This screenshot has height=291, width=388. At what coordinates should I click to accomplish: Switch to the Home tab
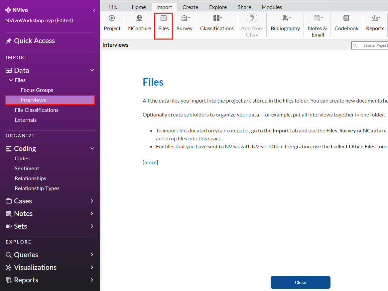[x=139, y=7]
